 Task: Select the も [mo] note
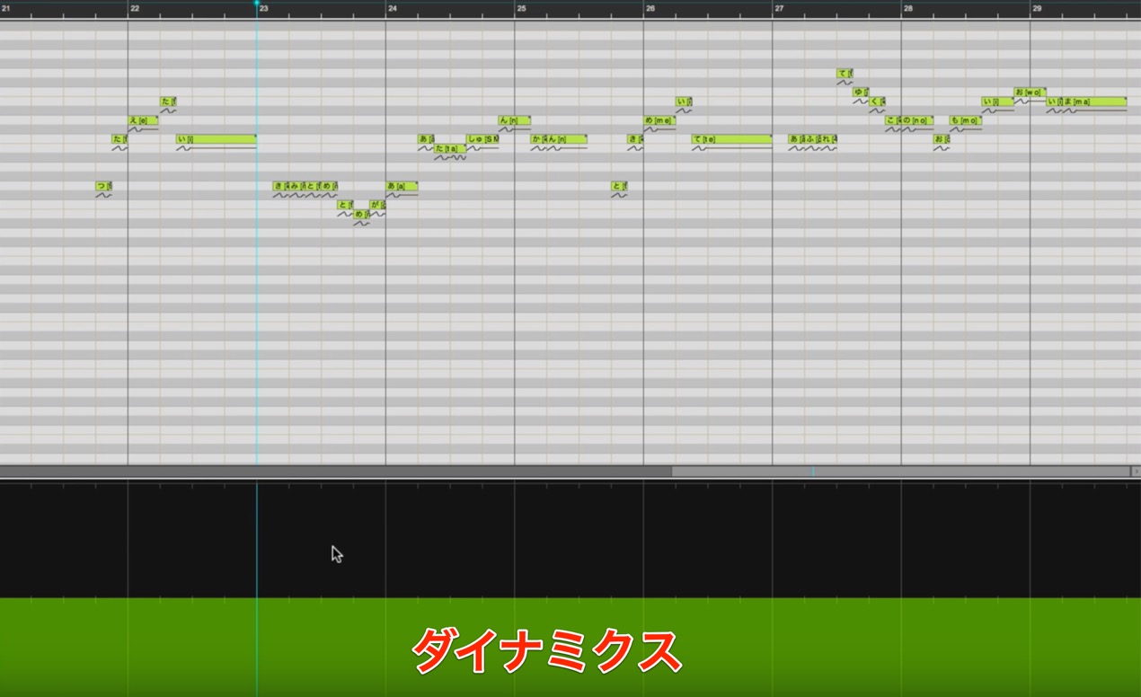[966, 120]
